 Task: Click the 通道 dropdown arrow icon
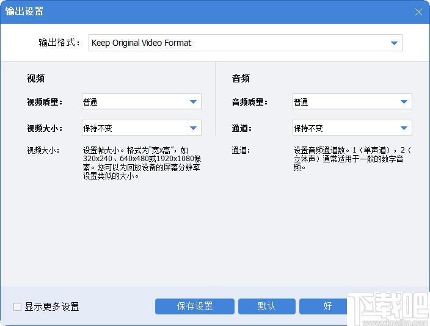[404, 128]
